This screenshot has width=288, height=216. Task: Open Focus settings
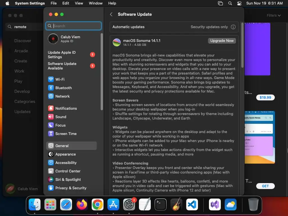tap(71, 125)
